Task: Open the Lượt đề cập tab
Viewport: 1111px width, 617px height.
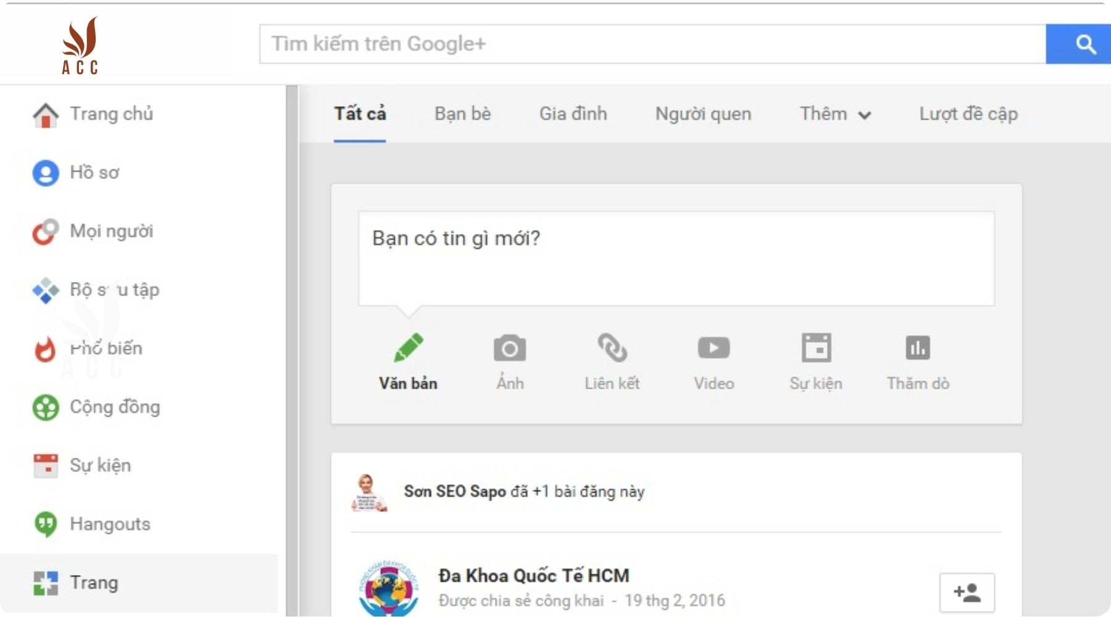Action: coord(968,114)
